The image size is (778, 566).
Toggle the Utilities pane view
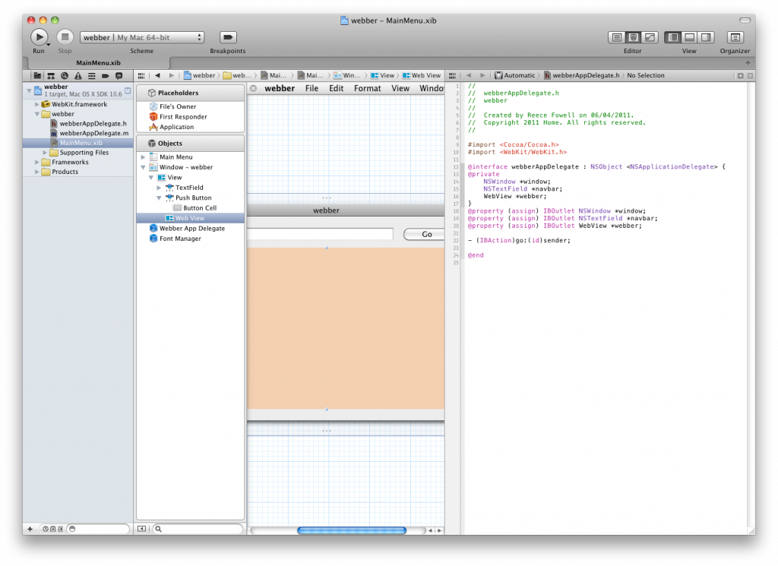tap(706, 37)
